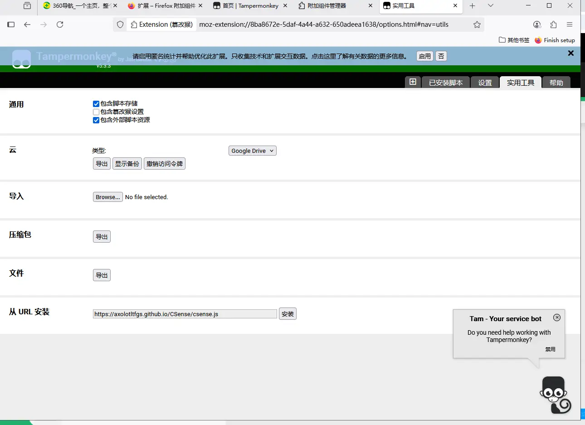Switch to 首页 | Tampermonkey browser tab

[x=250, y=6]
